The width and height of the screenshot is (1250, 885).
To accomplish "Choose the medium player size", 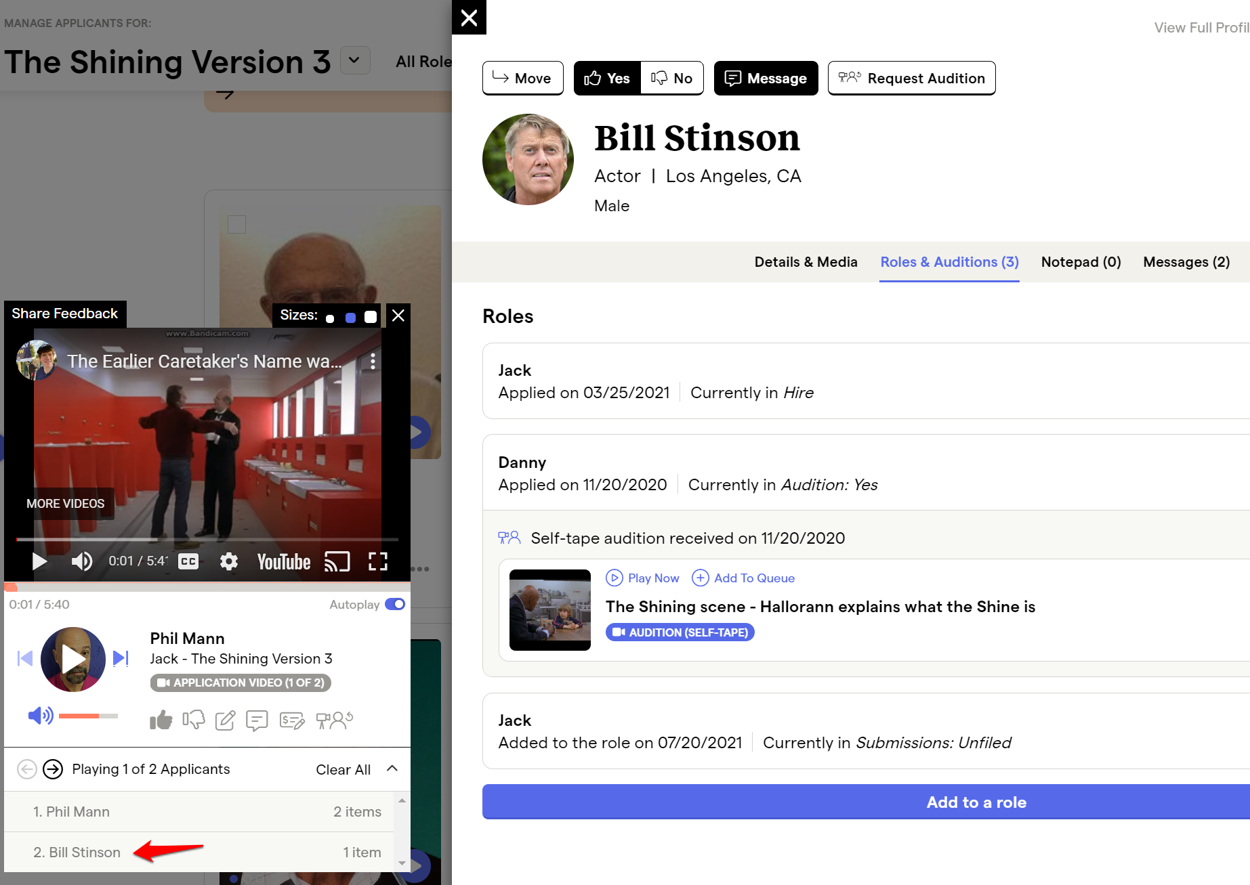I will pos(350,318).
